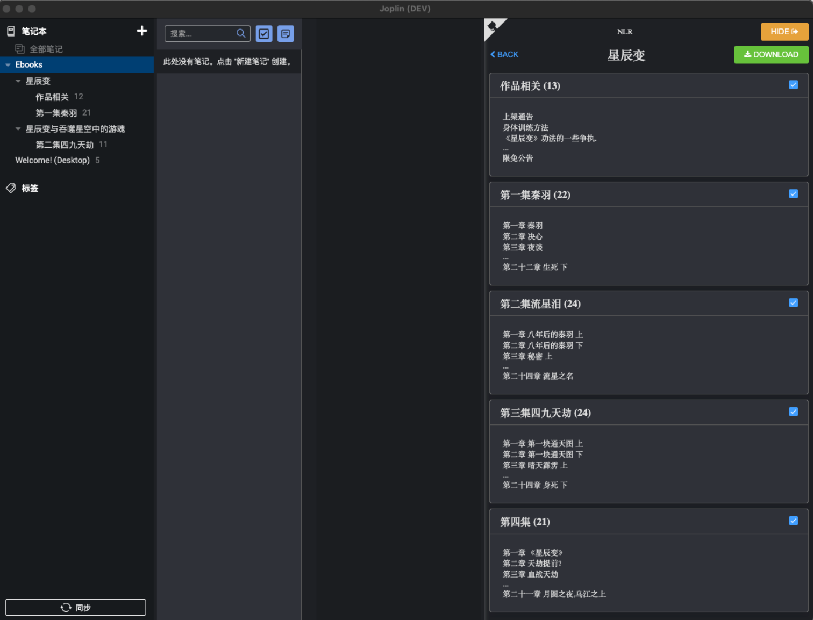Click the search magnifier icon

[241, 33]
